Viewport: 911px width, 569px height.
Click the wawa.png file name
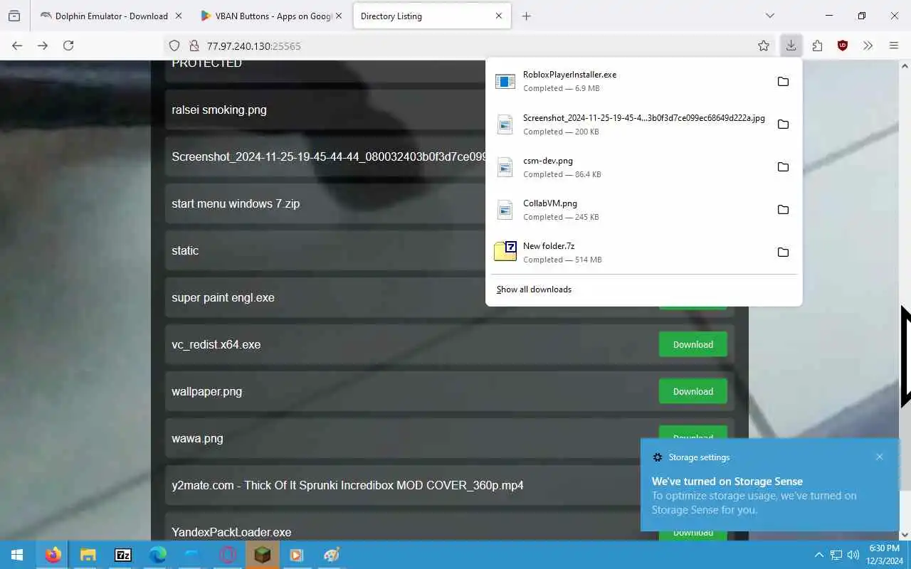coord(197,438)
